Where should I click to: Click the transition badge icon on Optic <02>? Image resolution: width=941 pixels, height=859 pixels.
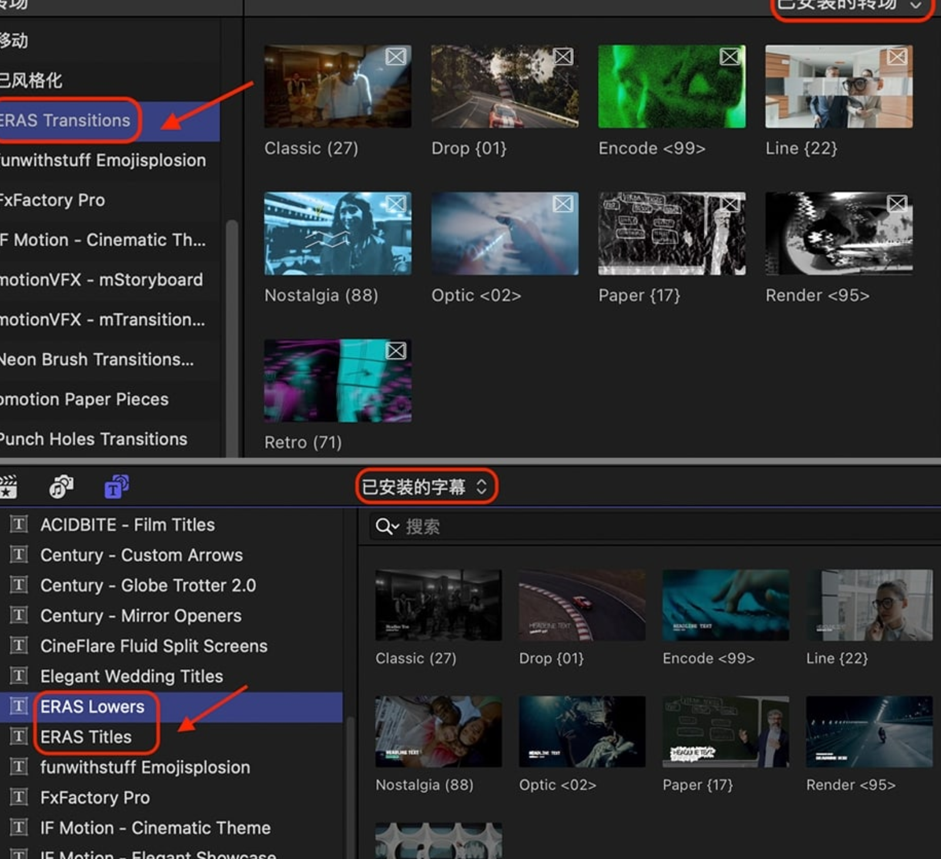pyautogui.click(x=563, y=204)
